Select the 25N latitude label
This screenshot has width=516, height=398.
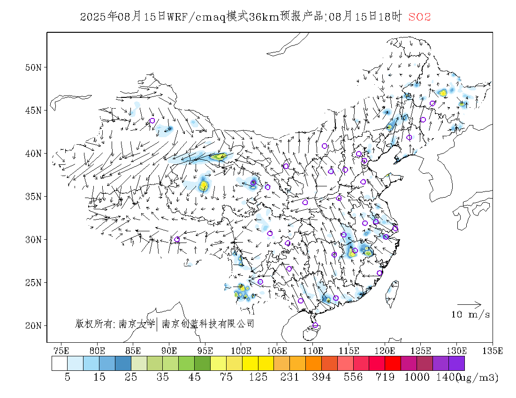(34, 283)
